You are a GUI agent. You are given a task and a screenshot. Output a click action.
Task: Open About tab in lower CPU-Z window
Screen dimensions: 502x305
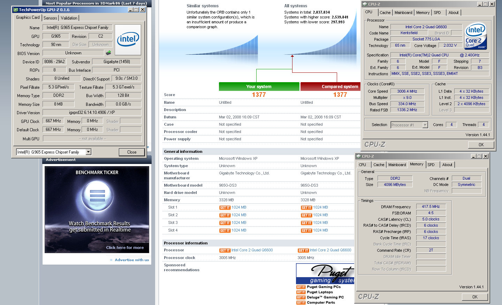click(x=447, y=165)
